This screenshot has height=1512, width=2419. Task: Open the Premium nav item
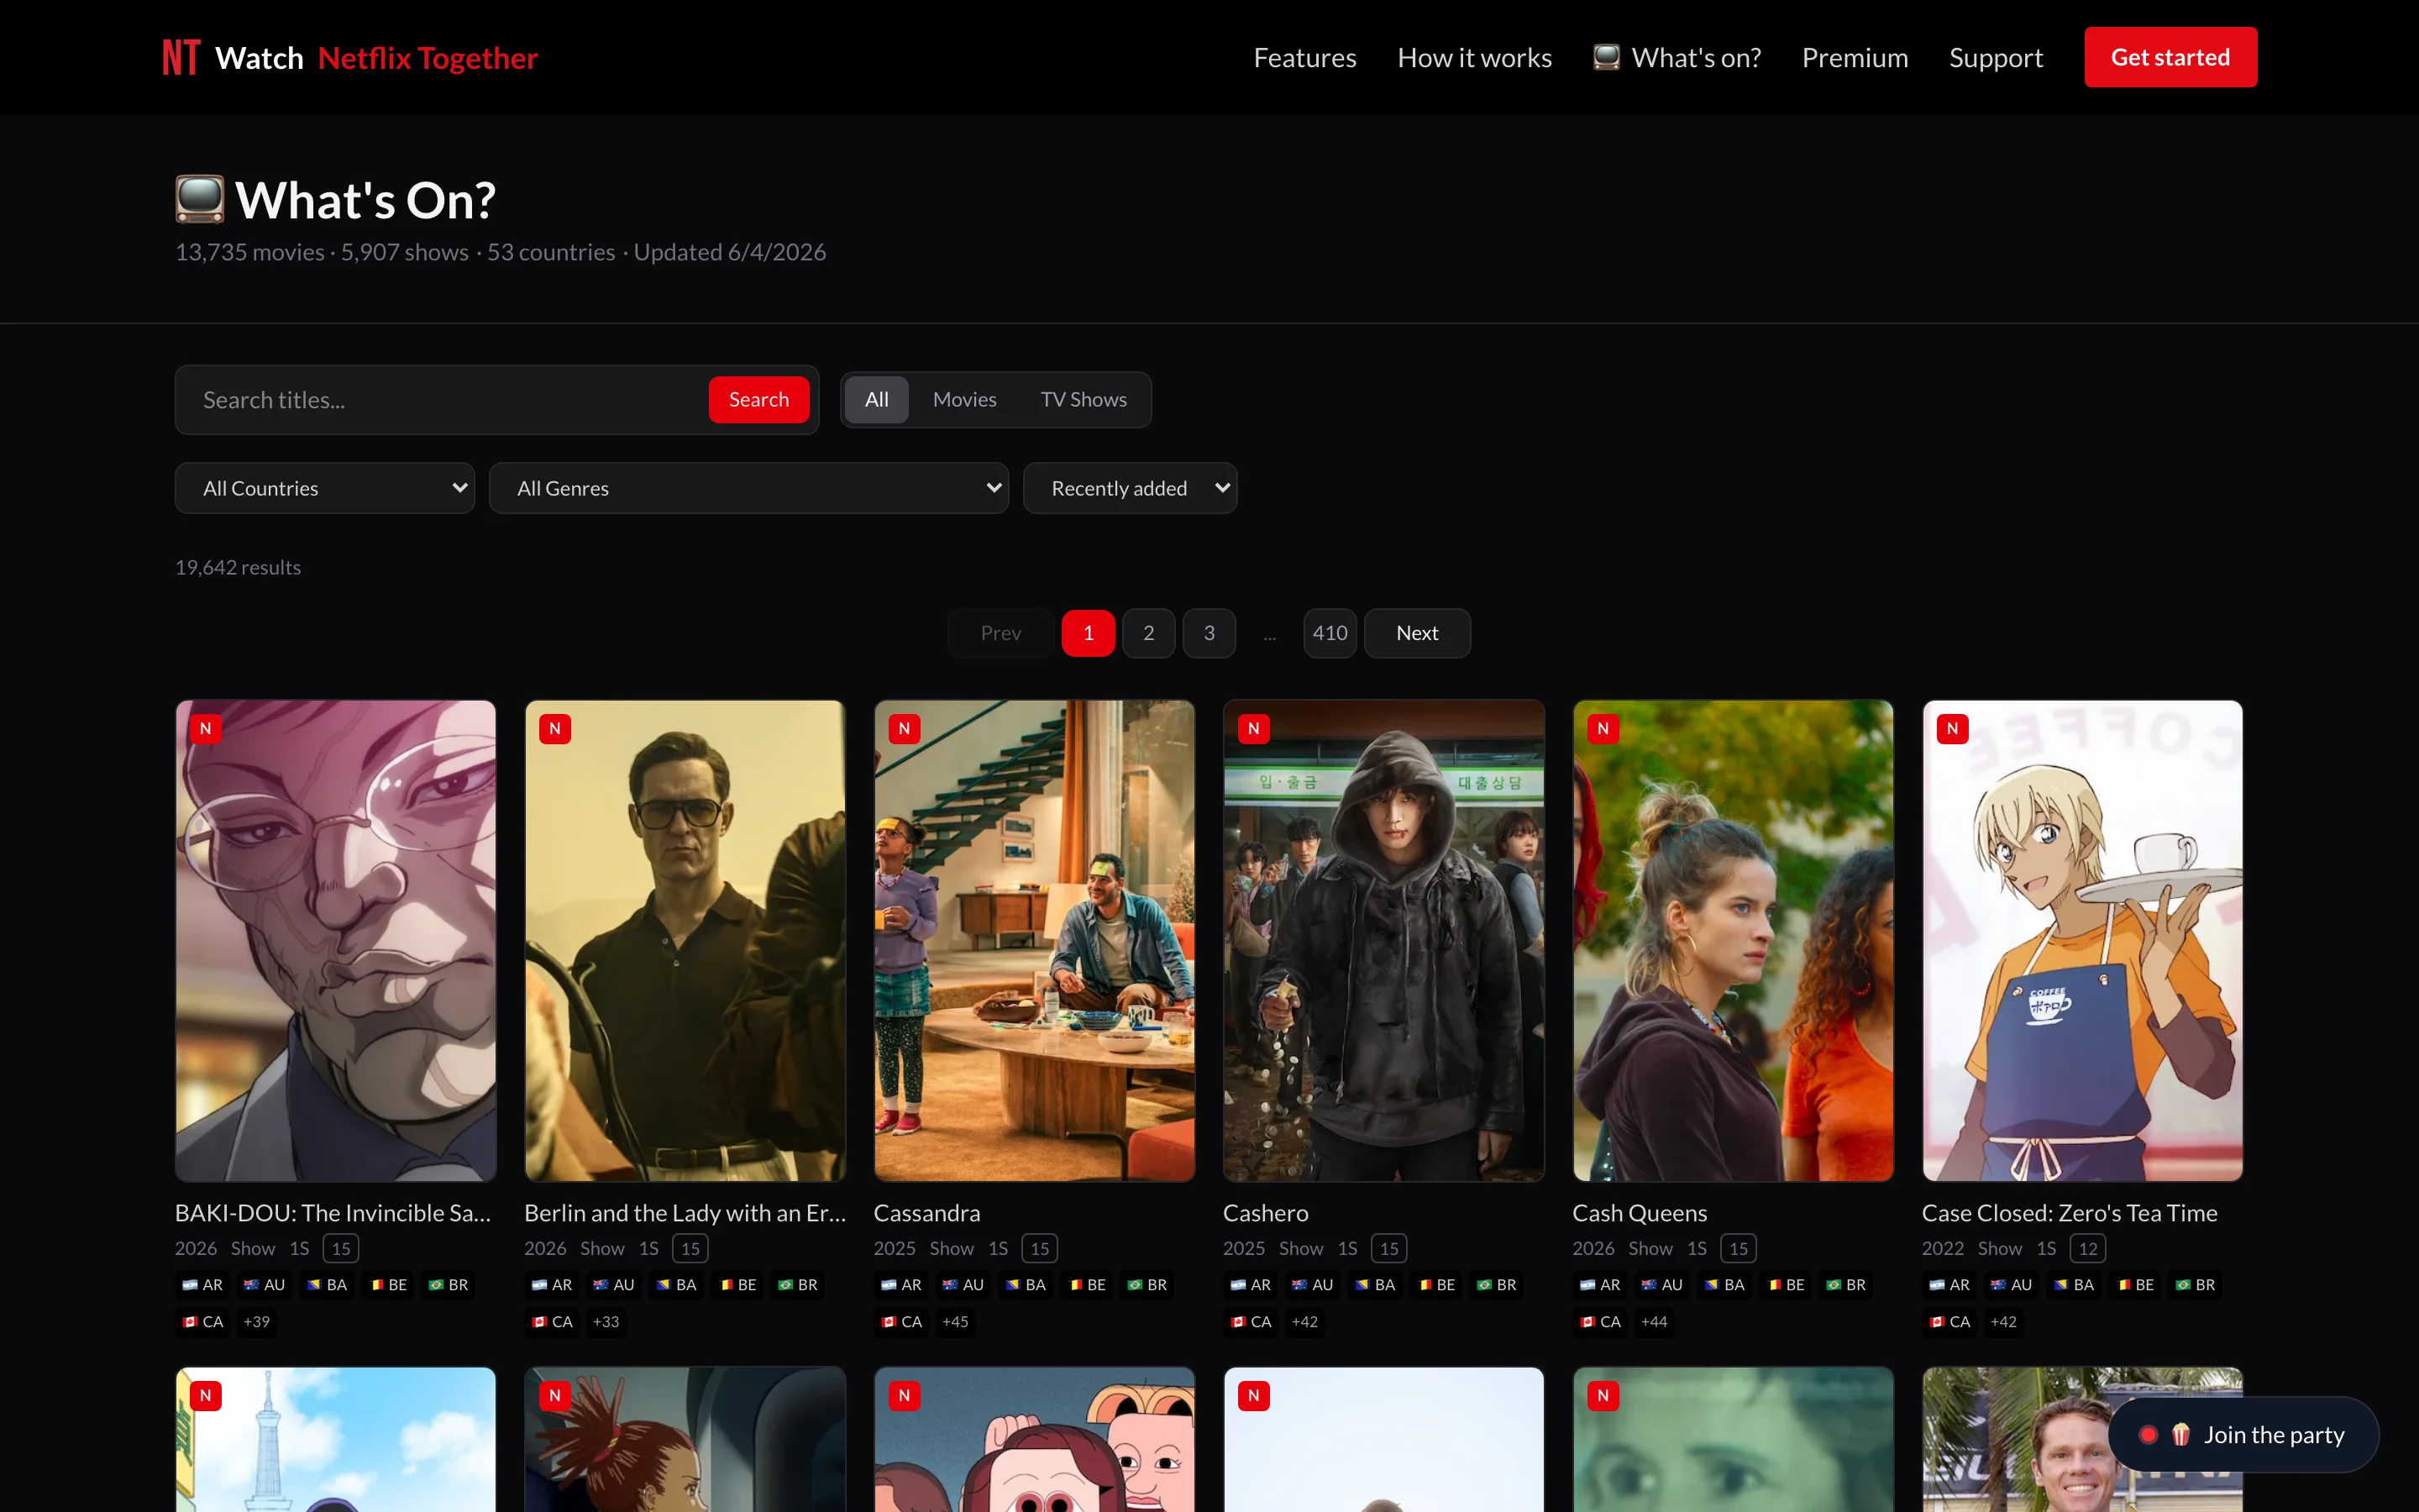[x=1855, y=57]
